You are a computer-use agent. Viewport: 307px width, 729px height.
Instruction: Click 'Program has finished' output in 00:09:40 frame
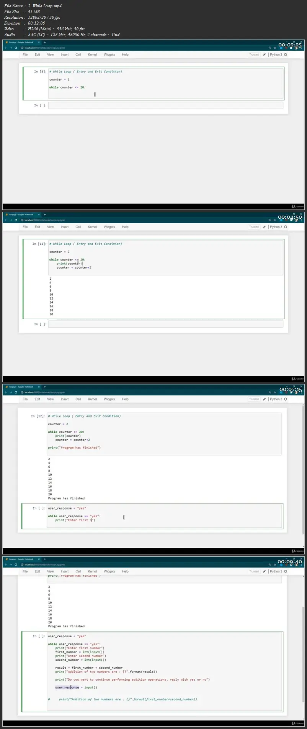pos(66,626)
